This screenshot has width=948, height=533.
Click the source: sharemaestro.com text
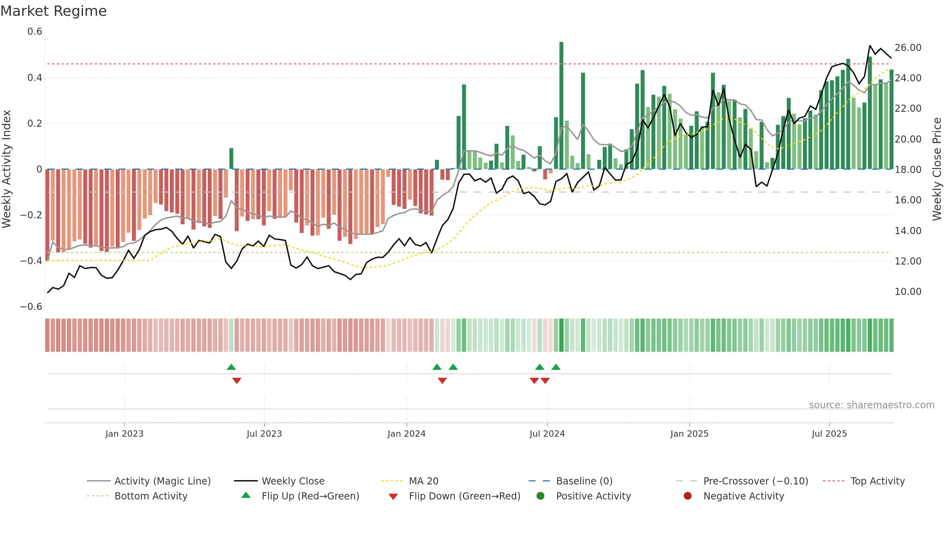[872, 405]
